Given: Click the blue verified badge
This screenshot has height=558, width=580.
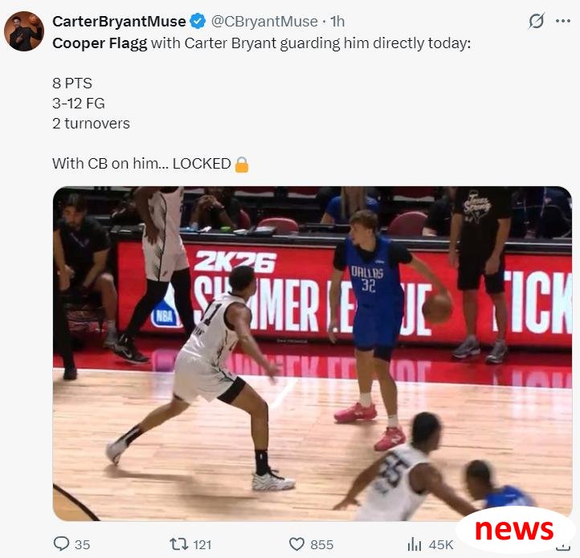Looking at the screenshot, I should (198, 21).
